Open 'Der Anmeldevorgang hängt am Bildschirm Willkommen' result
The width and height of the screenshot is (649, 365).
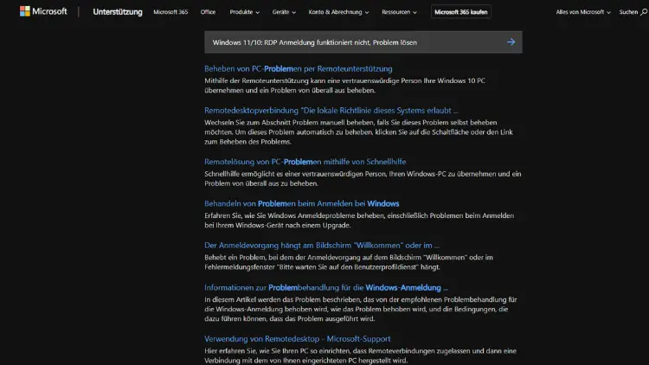click(x=322, y=246)
